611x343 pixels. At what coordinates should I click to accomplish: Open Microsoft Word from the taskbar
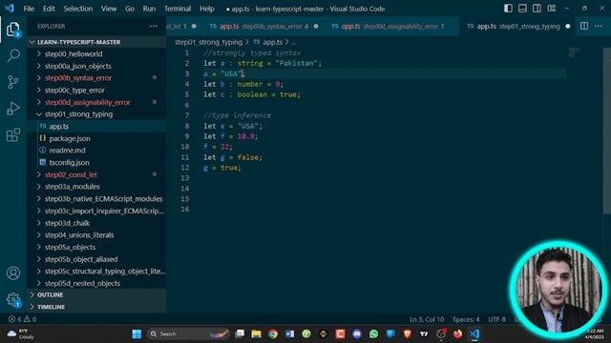[x=289, y=334]
